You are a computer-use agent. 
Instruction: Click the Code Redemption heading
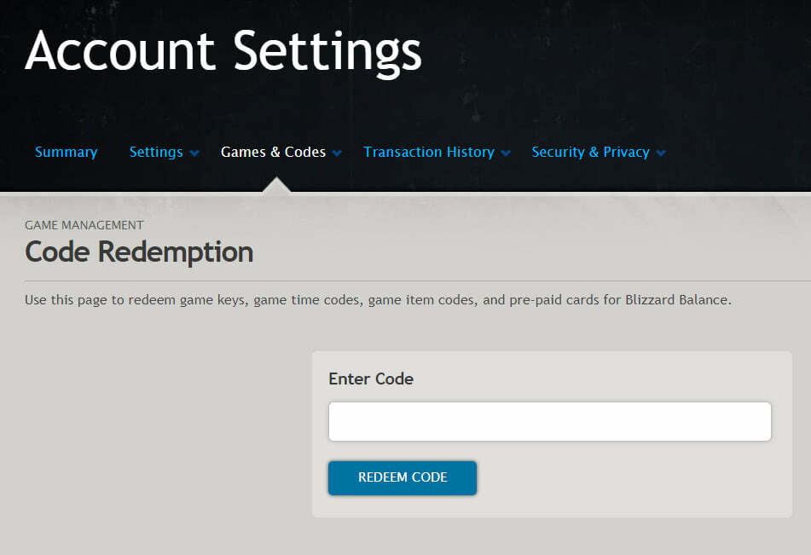[x=139, y=251]
